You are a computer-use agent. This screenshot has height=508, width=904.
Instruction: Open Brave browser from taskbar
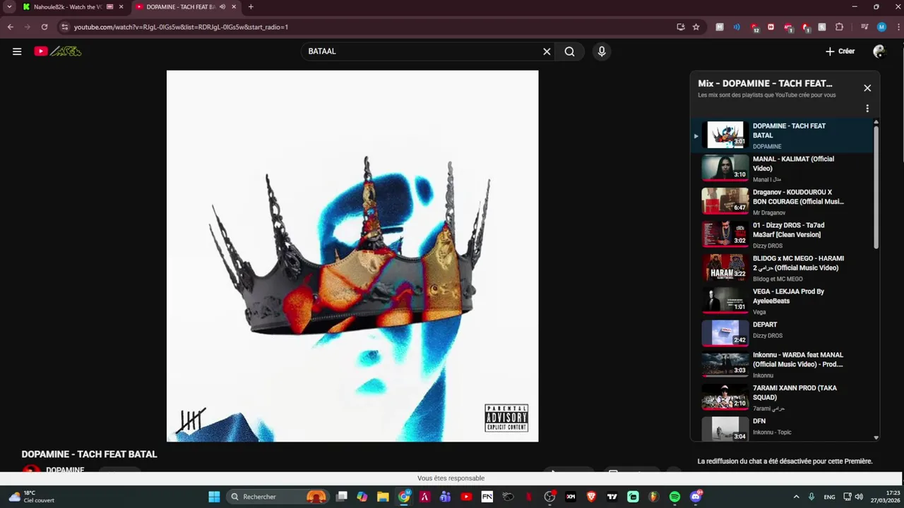click(591, 497)
